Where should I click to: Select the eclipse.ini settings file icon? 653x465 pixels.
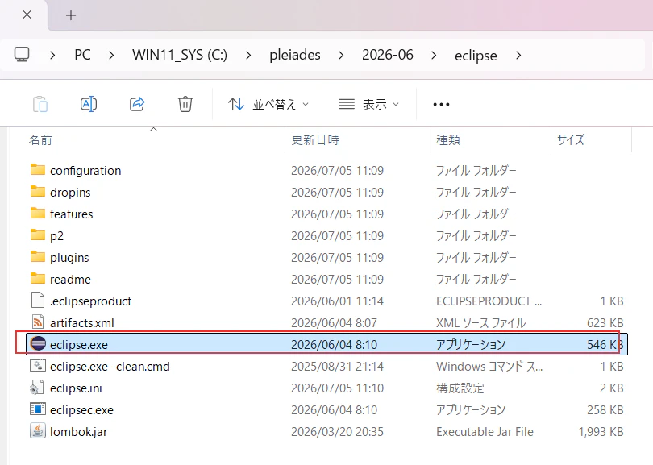37,388
